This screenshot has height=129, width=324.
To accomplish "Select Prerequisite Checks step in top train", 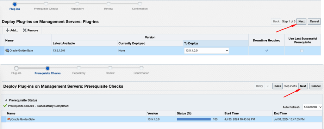I will tap(46, 4).
